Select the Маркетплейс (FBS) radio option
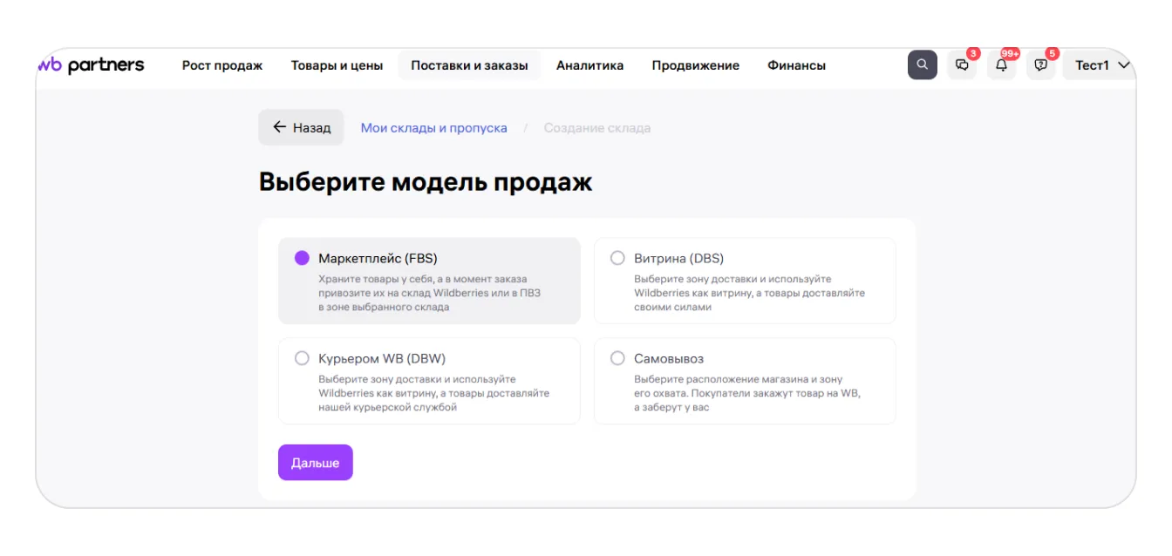Screen dimensions: 1172x556 302,258
